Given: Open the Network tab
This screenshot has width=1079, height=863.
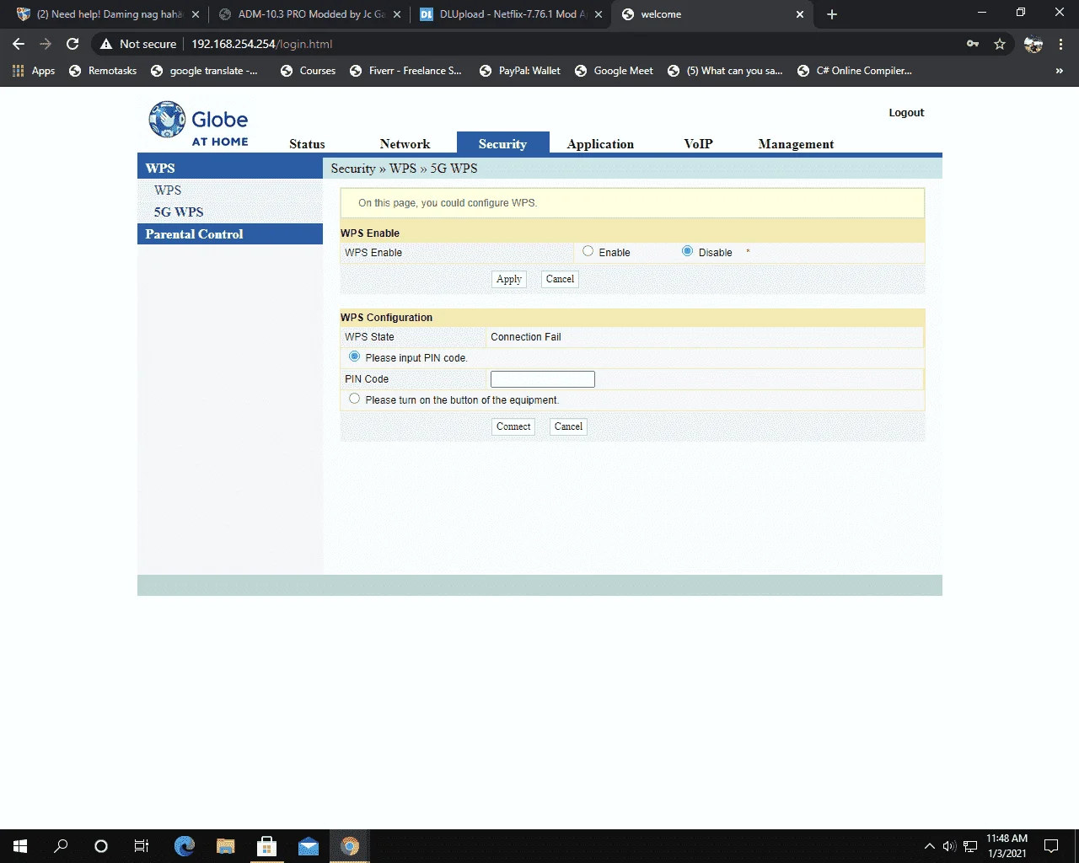Looking at the screenshot, I should [x=405, y=144].
